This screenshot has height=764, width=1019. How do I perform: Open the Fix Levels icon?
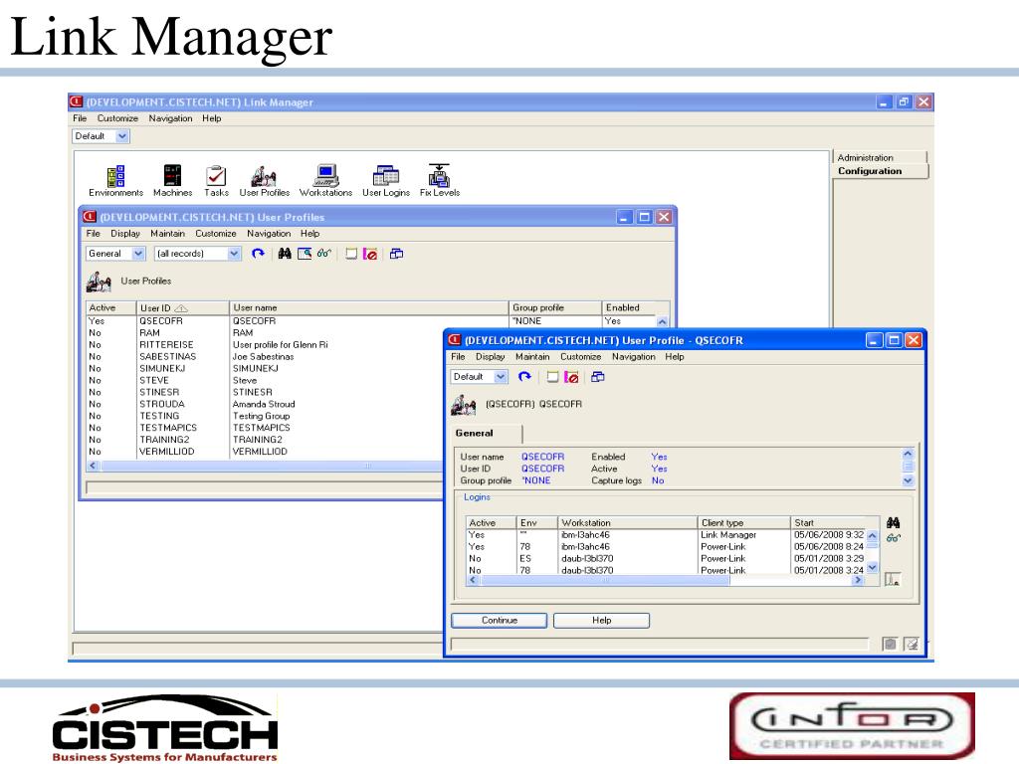(x=439, y=181)
